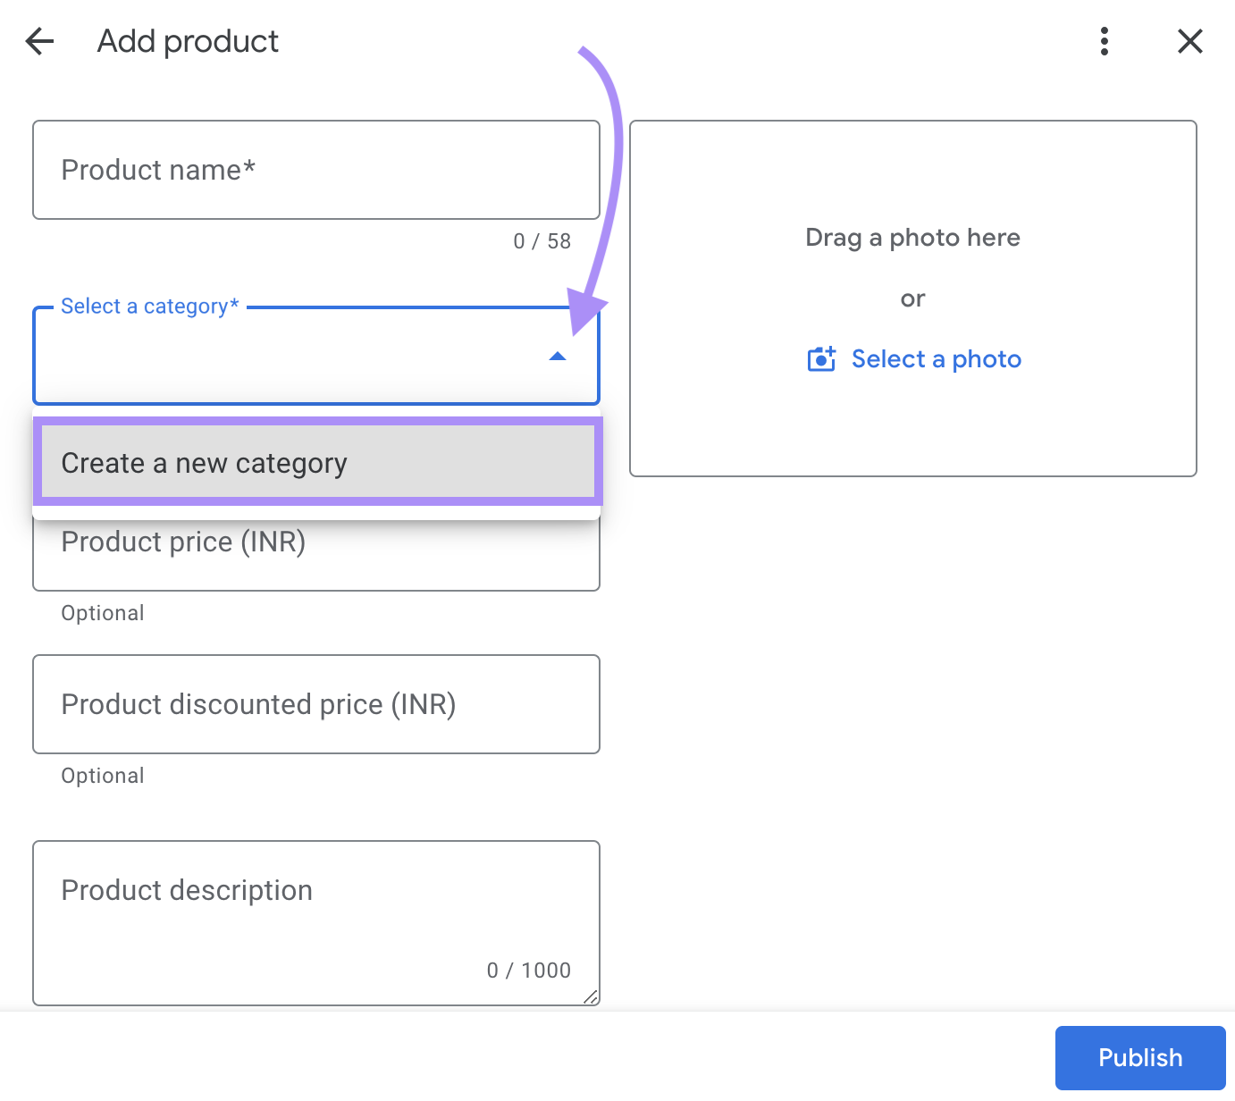This screenshot has height=1101, width=1235.
Task: Click the description resize handle
Action: pos(591,997)
